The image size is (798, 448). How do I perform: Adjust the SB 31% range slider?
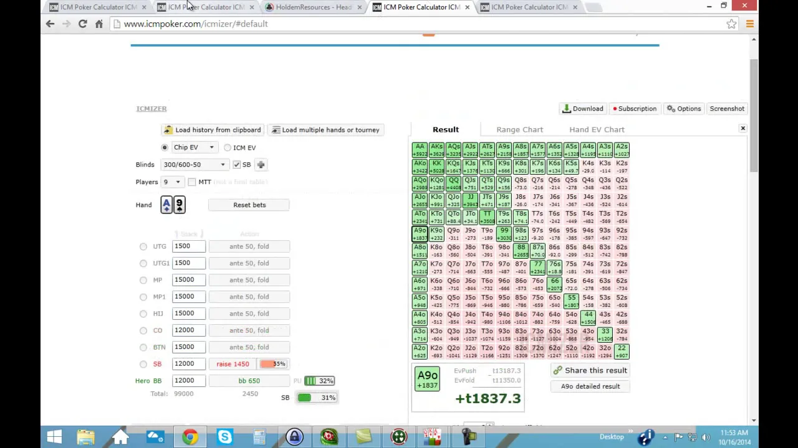point(317,398)
